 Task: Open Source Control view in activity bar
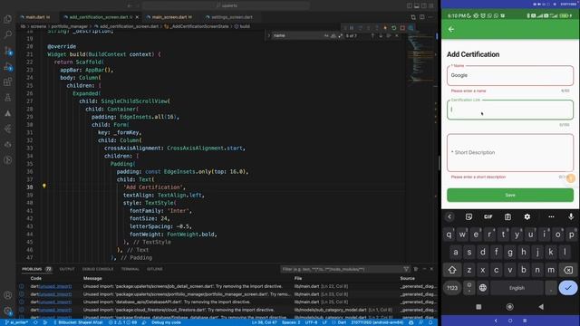pos(7,51)
